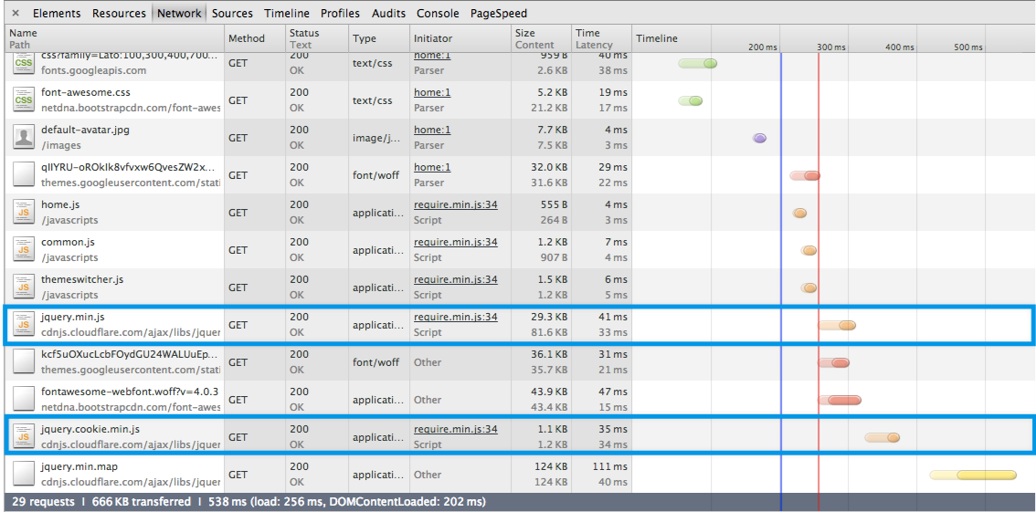Viewport: 1036px width, 512px height.
Task: Click the JS icon for jquery.min.js
Action: [x=24, y=325]
